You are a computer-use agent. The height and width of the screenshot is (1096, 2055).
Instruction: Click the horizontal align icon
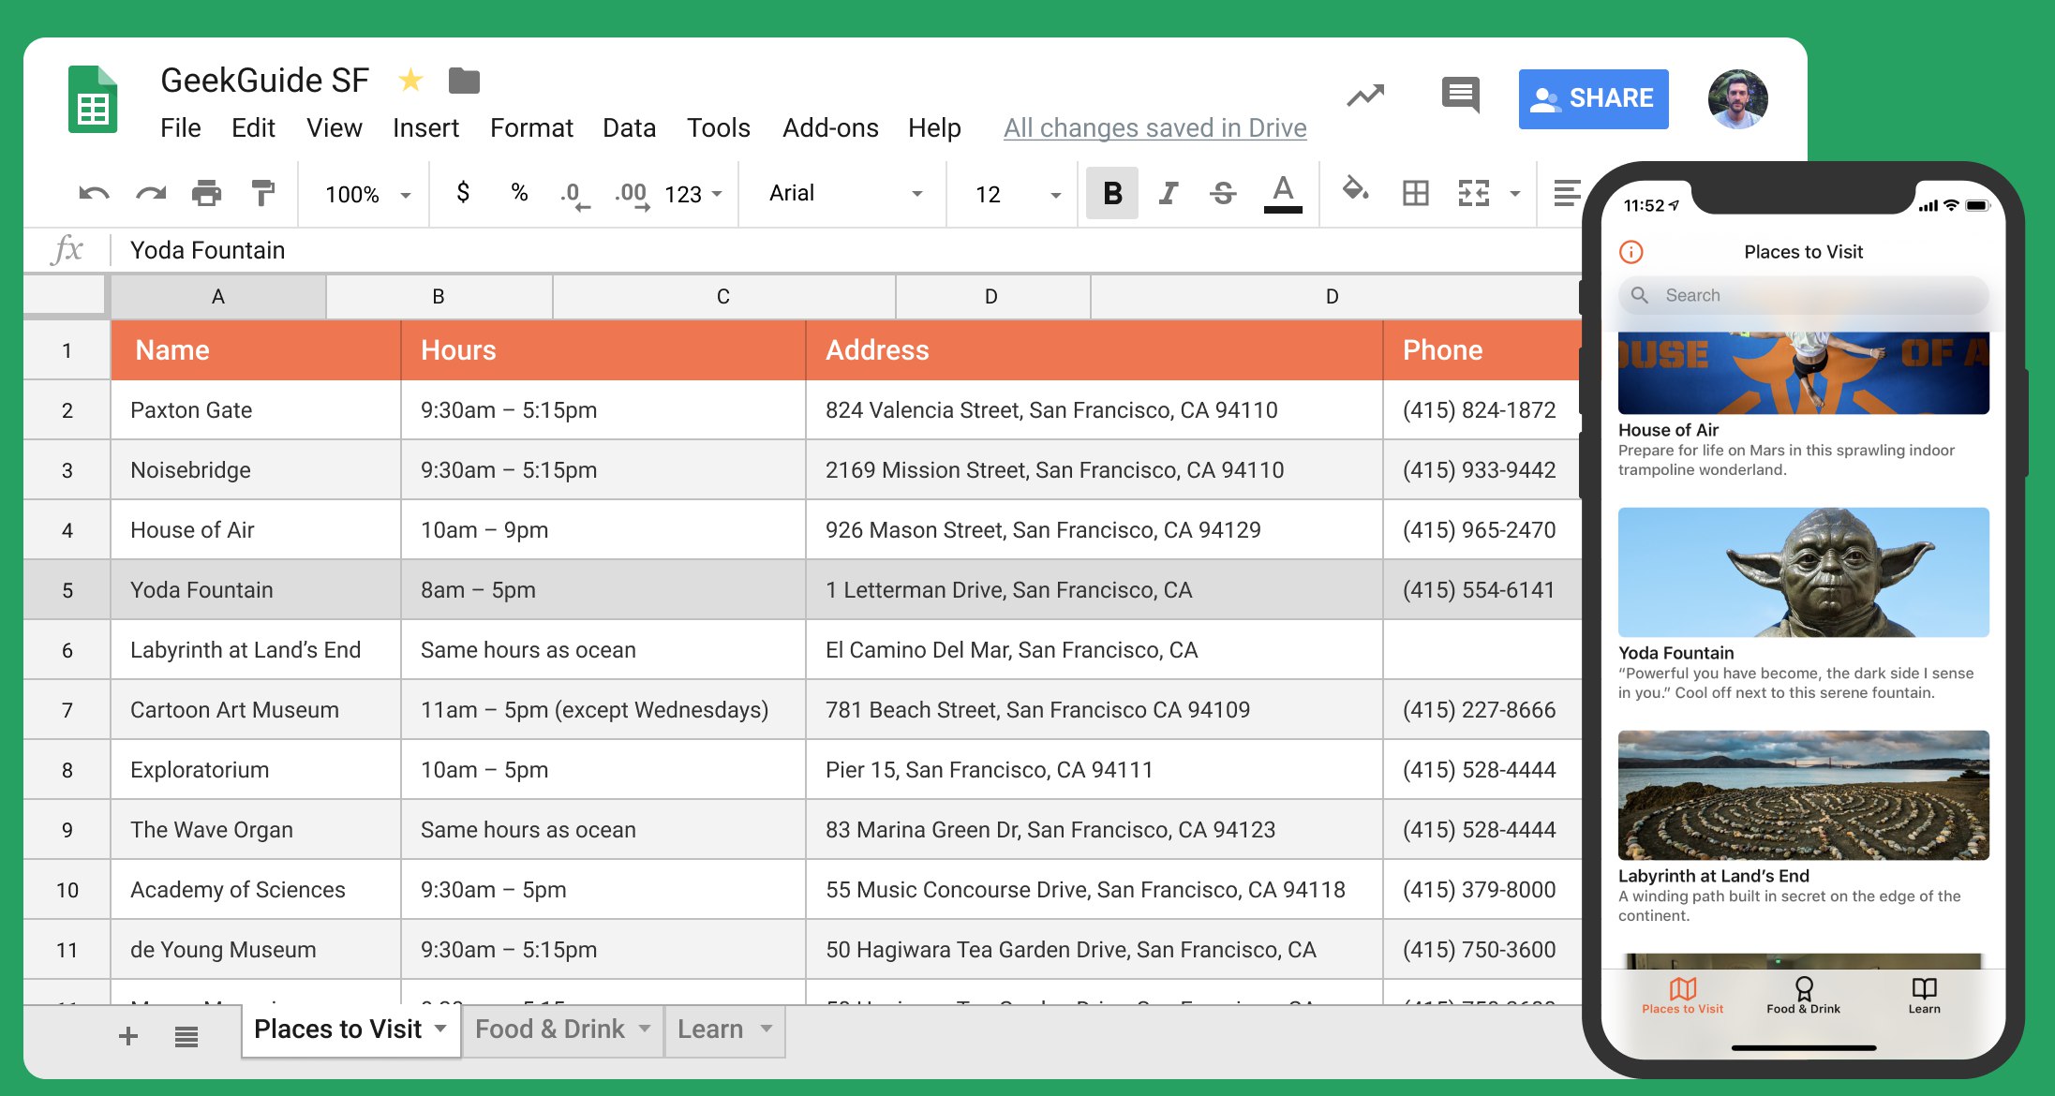tap(1566, 193)
